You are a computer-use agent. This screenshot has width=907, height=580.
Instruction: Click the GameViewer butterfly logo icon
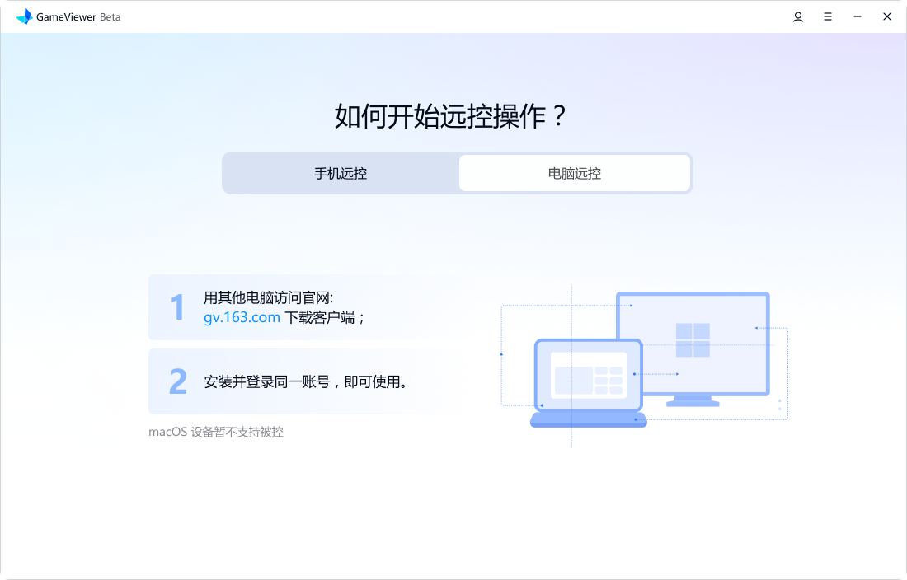25,16
